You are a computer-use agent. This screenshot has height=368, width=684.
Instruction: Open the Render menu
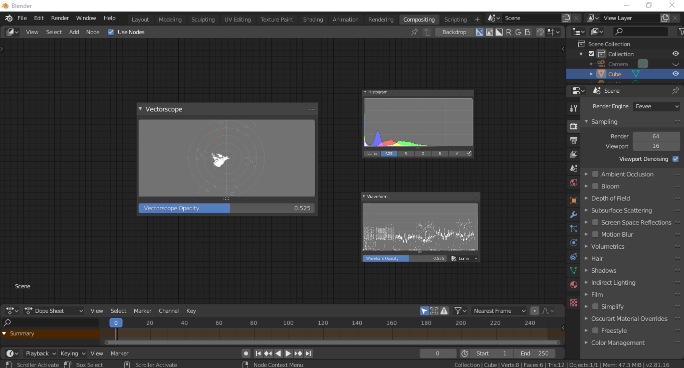[60, 18]
